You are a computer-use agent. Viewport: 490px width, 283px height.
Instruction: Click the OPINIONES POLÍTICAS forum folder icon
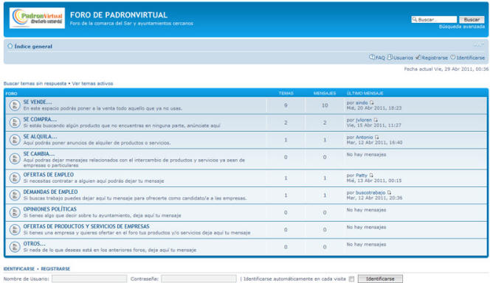[14, 212]
